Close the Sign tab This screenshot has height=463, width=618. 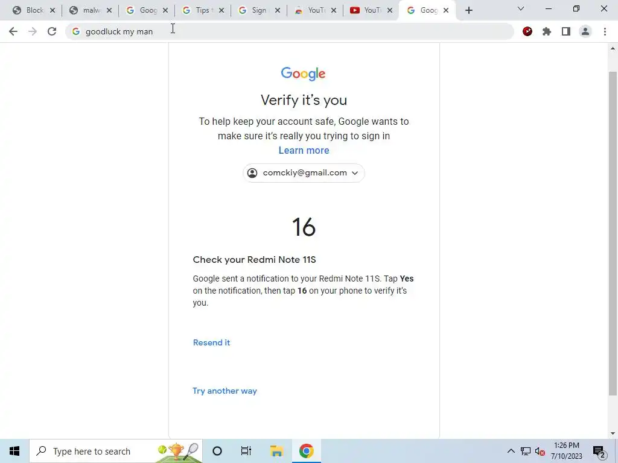click(278, 11)
